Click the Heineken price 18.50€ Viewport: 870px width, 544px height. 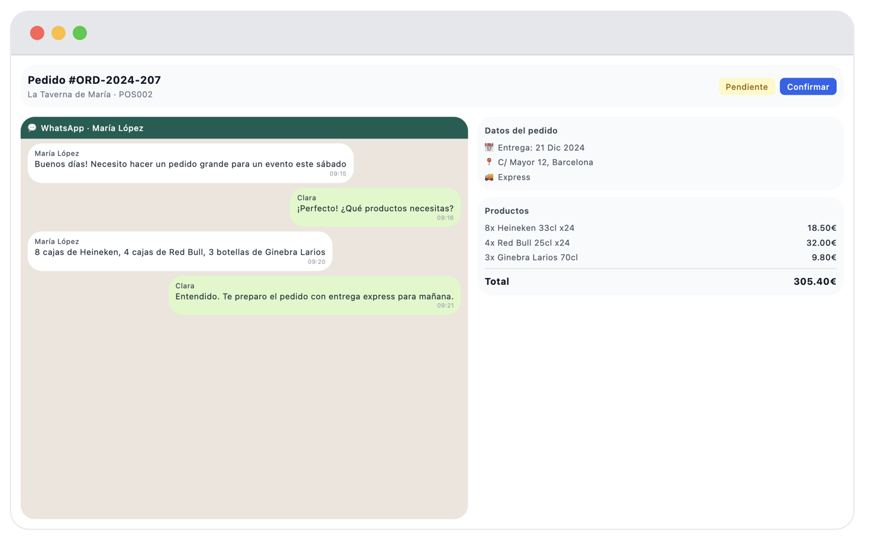click(822, 228)
